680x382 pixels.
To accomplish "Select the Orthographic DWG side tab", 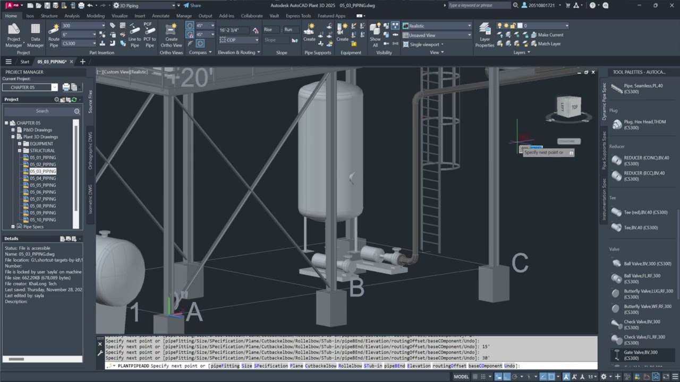I will coord(90,151).
